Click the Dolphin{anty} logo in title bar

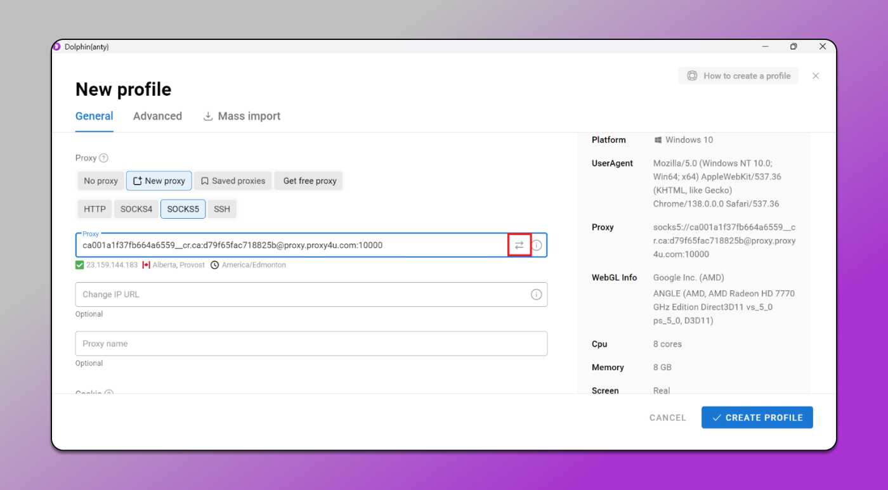pyautogui.click(x=57, y=46)
